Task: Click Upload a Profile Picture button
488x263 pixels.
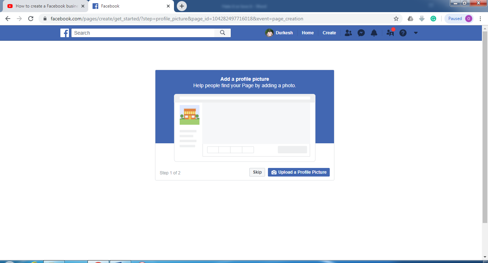Action: 299,172
